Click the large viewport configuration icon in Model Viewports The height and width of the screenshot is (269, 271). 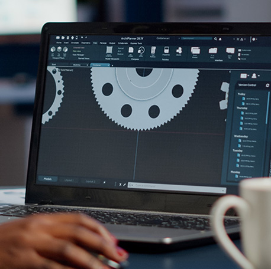pyautogui.click(x=109, y=50)
